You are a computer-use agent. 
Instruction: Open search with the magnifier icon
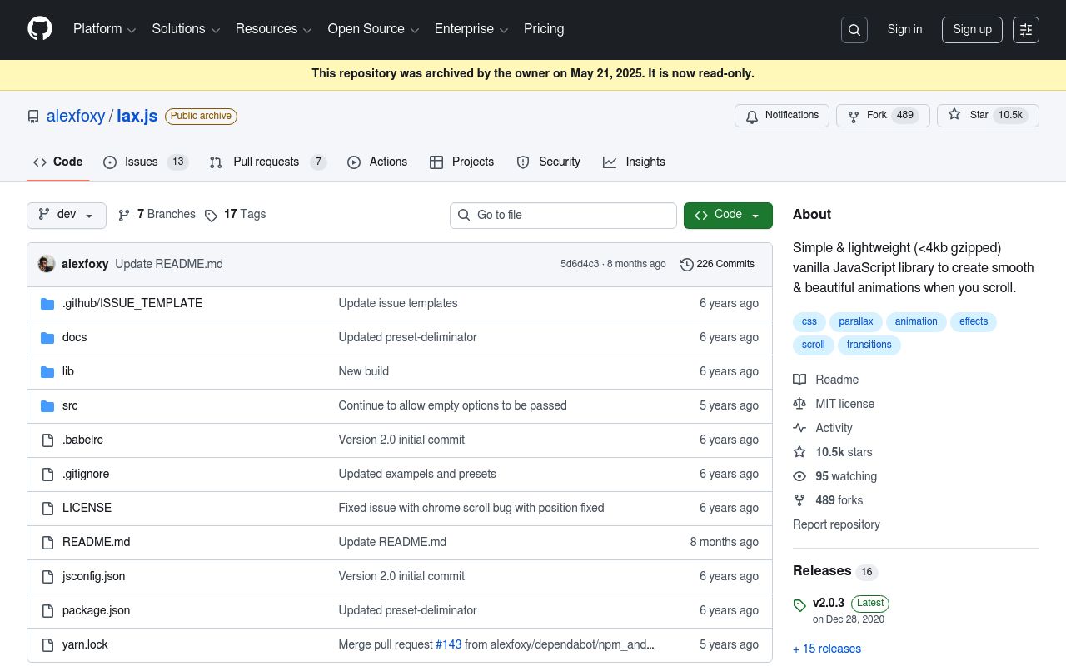[854, 30]
